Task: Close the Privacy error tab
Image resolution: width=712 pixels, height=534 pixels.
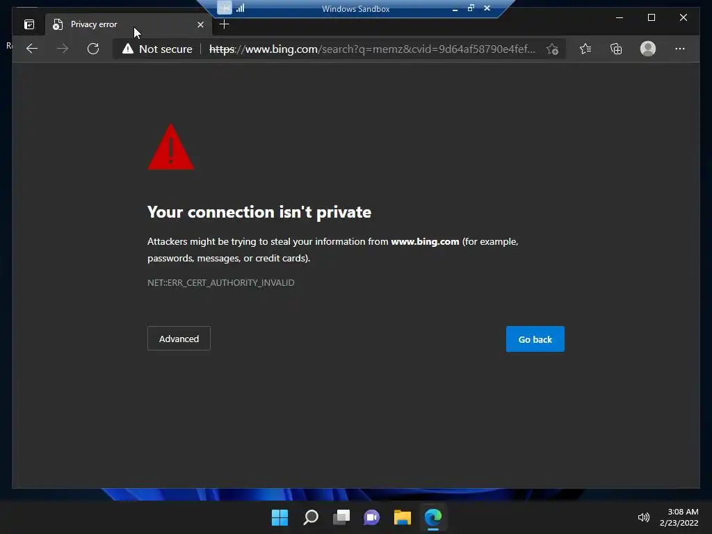Action: click(x=200, y=24)
